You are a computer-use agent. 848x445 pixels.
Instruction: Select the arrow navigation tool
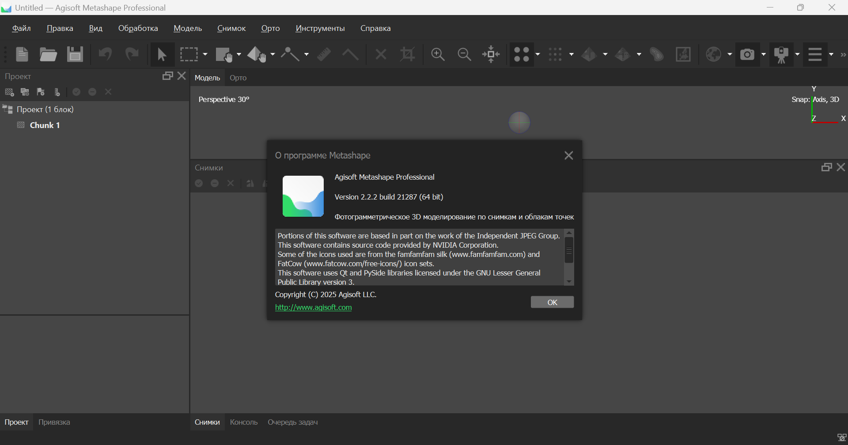162,54
